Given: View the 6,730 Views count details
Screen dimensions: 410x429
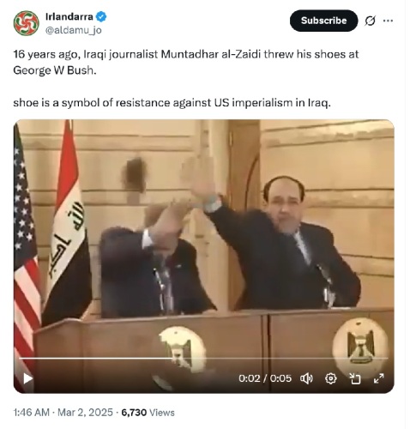Looking at the screenshot, I should (148, 413).
